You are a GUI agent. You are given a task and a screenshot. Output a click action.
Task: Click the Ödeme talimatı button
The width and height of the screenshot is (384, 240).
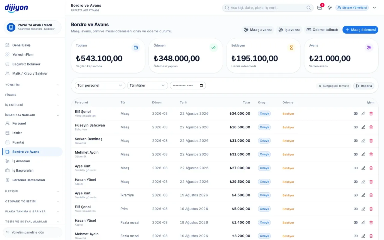point(322,30)
